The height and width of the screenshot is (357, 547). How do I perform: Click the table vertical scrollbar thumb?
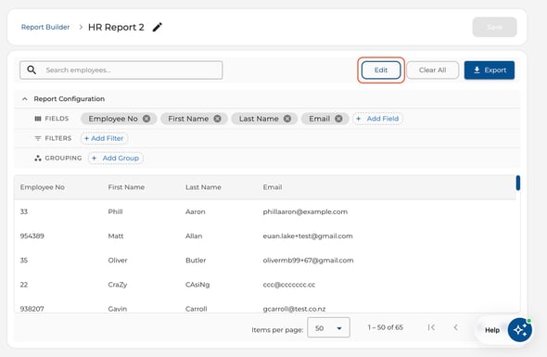coord(518,183)
